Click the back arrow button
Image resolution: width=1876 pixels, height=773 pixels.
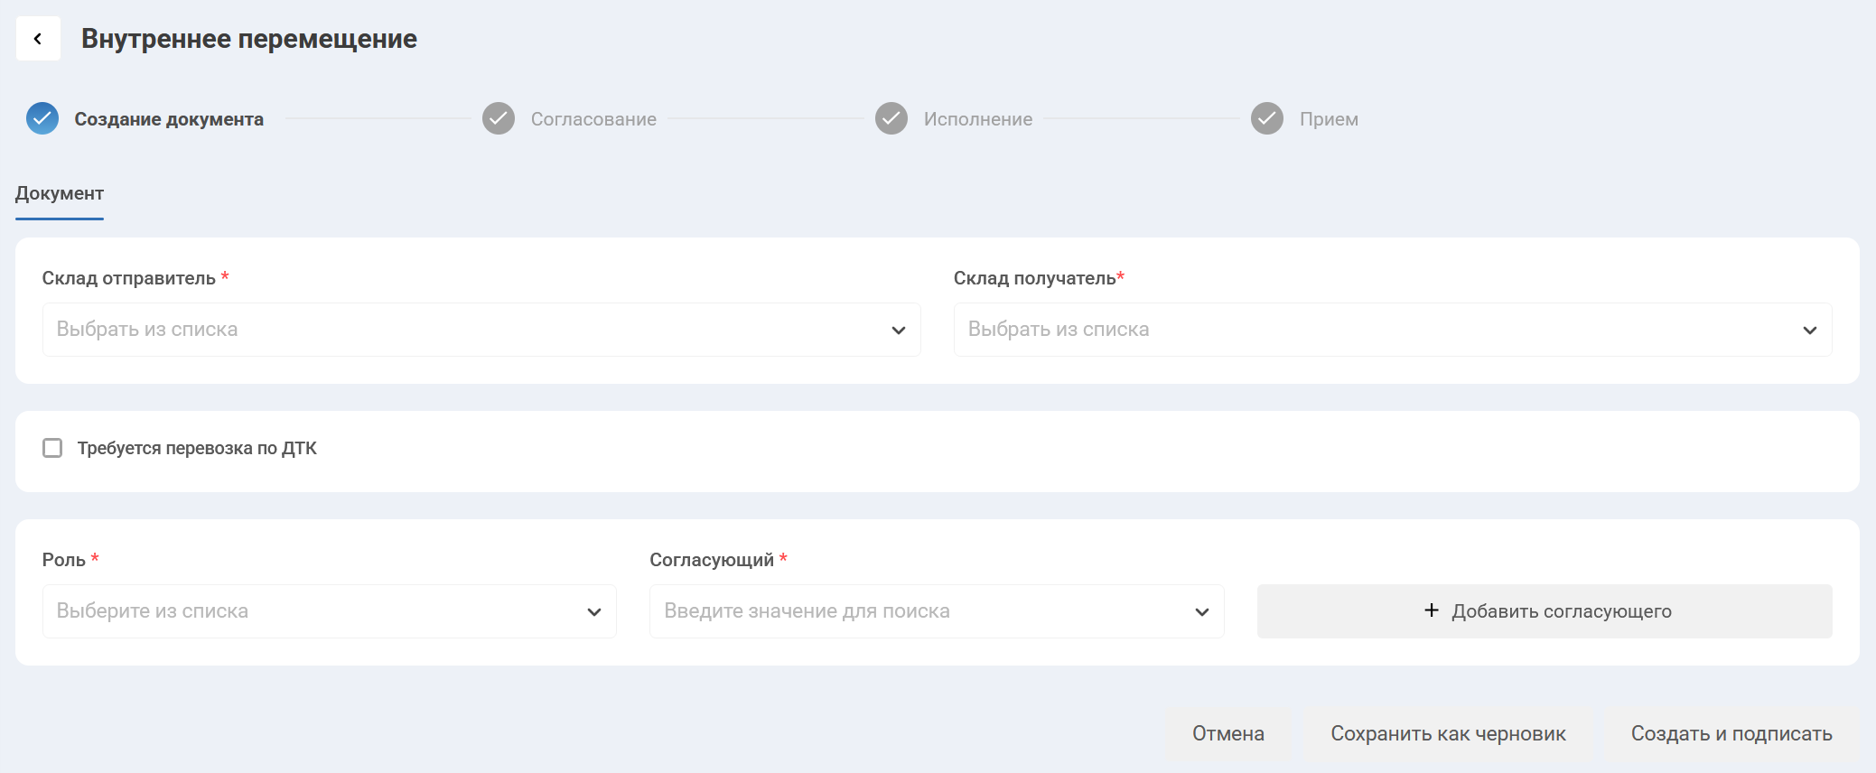[x=38, y=39]
